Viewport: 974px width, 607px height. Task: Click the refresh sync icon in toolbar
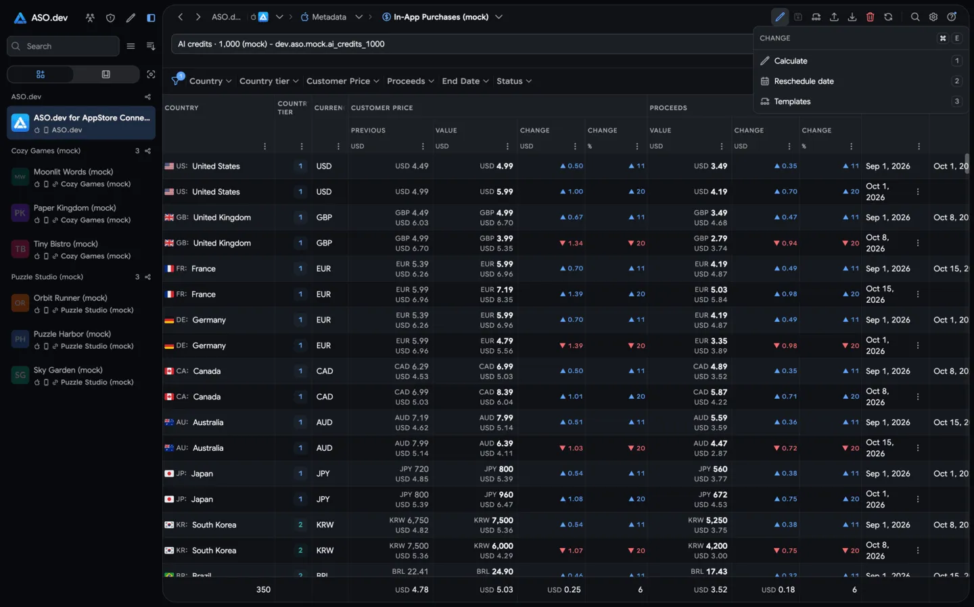pyautogui.click(x=889, y=17)
